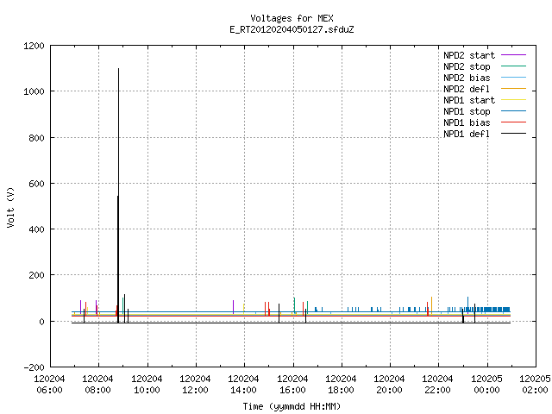552x414 pixels.
Task: Click the 1000 y-axis tick label
Action: (x=34, y=91)
